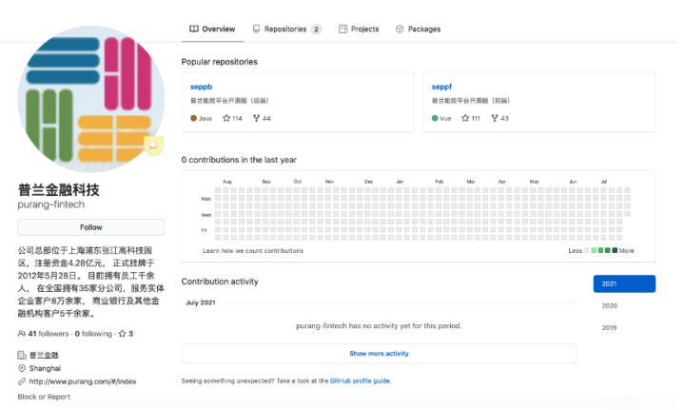Click the Popular repositories heading

click(220, 62)
